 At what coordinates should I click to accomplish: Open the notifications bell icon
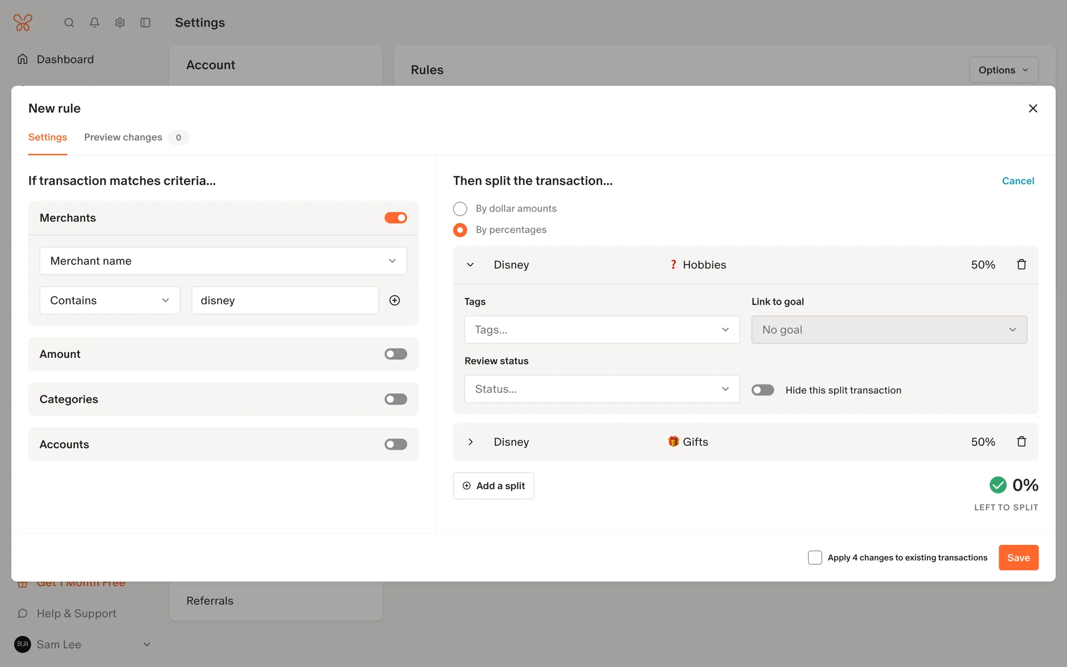pyautogui.click(x=94, y=23)
